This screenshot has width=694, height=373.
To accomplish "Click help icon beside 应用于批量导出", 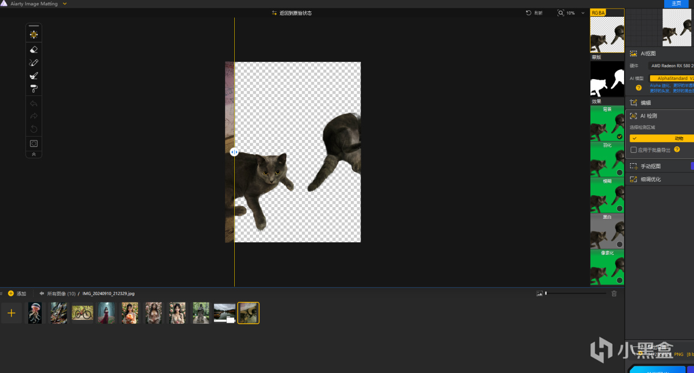I will [x=677, y=150].
